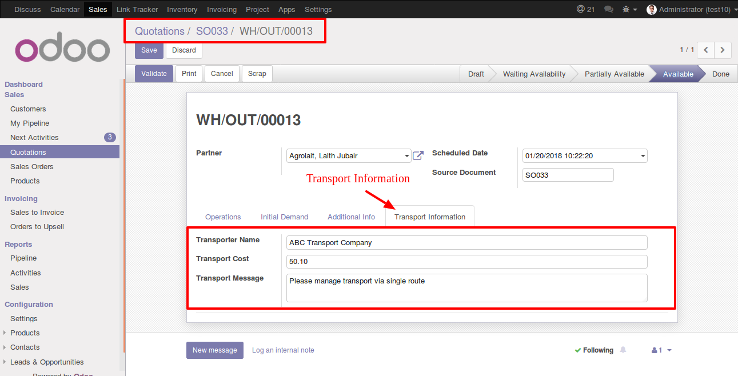This screenshot has height=376, width=738.
Task: Go to SO033 breadcrumb link
Action: [212, 31]
